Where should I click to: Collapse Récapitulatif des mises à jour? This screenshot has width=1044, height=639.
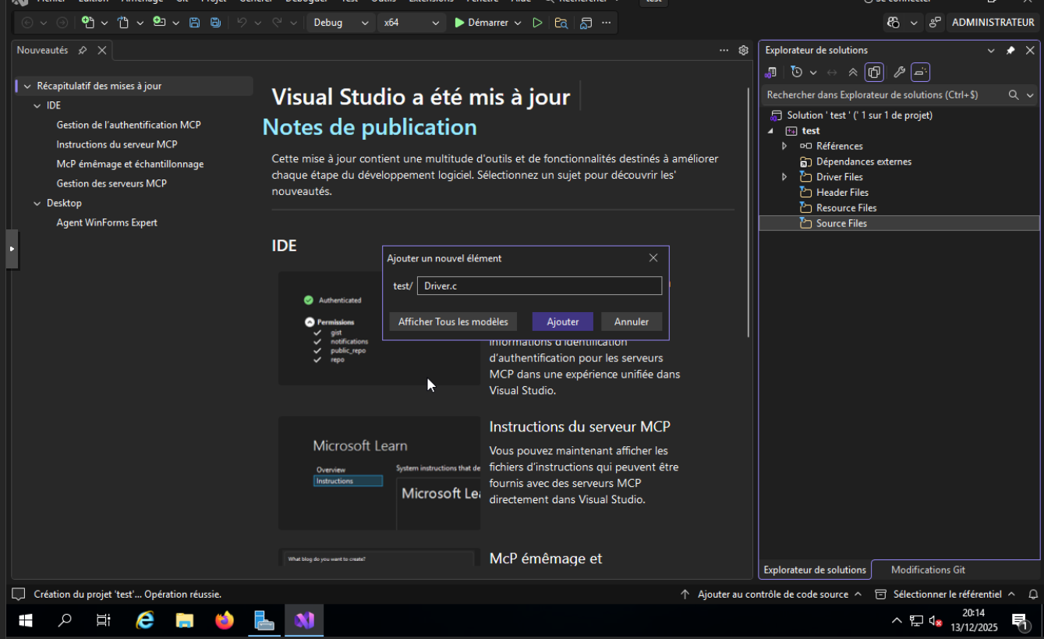[x=27, y=87]
